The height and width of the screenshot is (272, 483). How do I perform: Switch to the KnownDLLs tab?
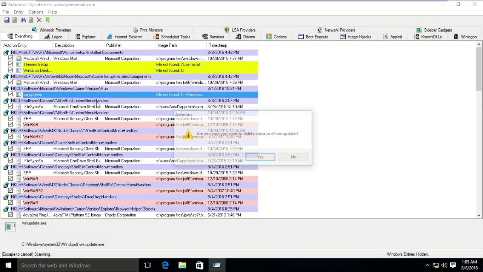click(x=428, y=37)
